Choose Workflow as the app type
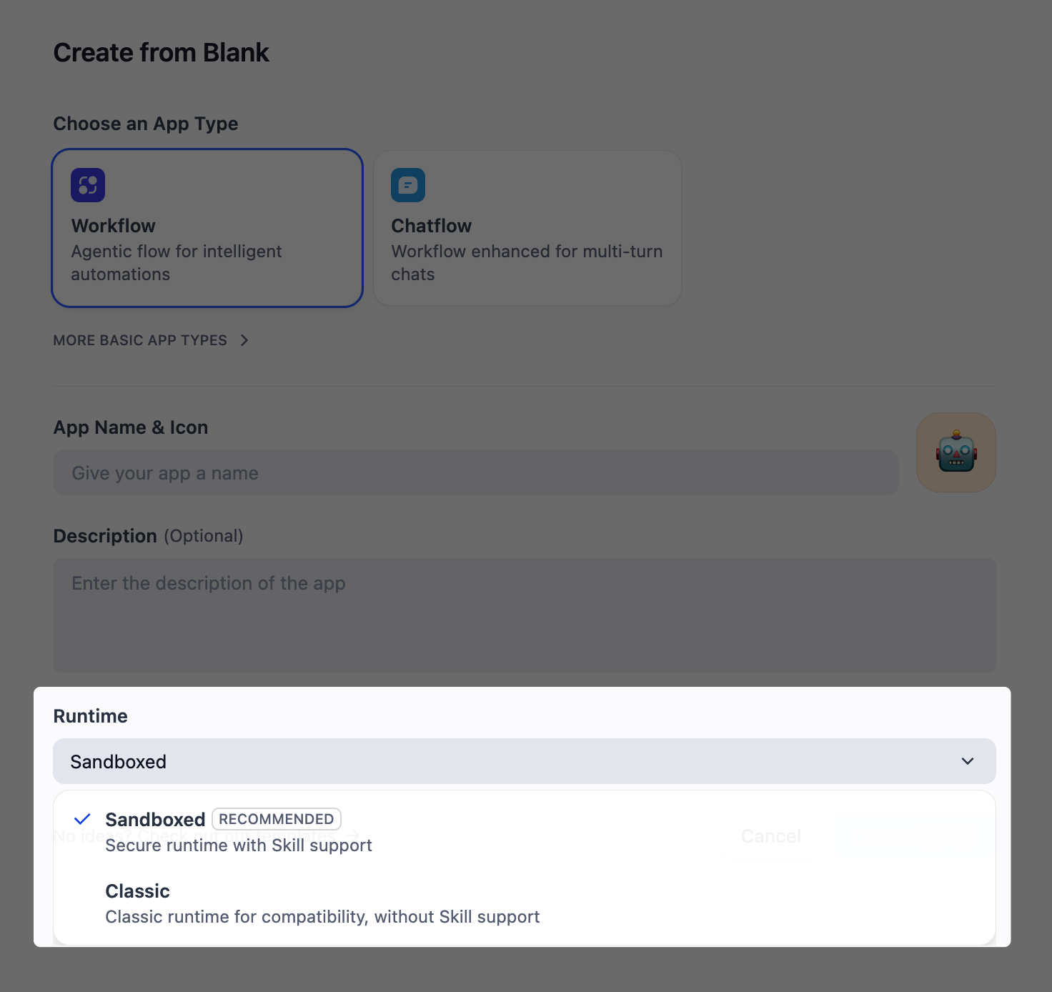This screenshot has width=1052, height=992. (207, 227)
